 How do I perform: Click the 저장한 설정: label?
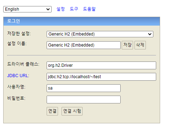pos(19,33)
